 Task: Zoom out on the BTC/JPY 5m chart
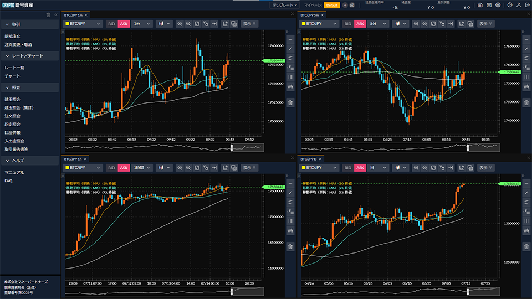click(x=425, y=24)
